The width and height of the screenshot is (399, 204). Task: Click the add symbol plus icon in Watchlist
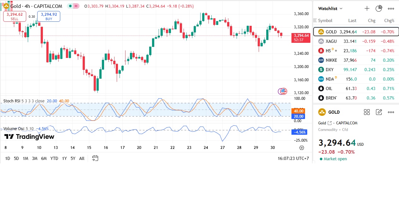tap(367, 8)
